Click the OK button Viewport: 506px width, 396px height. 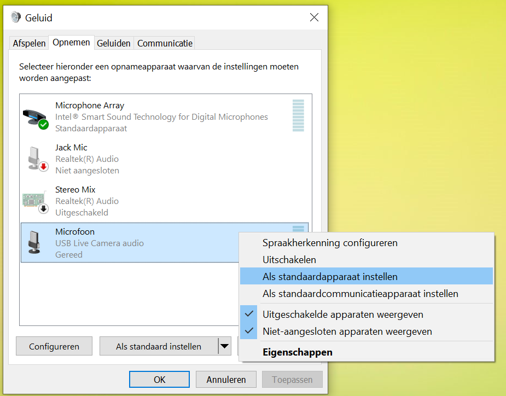[159, 379]
